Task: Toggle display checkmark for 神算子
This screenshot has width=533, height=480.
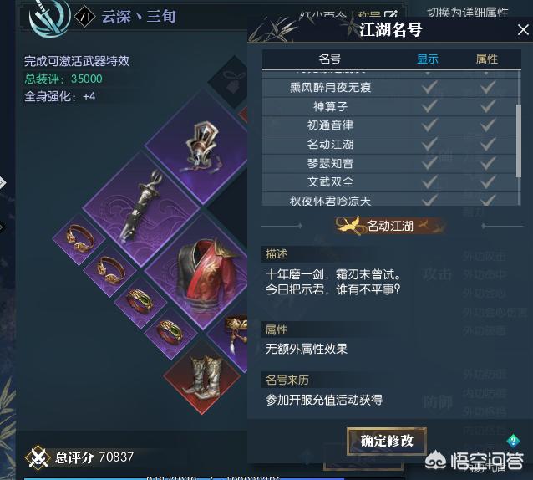Action: click(x=429, y=106)
